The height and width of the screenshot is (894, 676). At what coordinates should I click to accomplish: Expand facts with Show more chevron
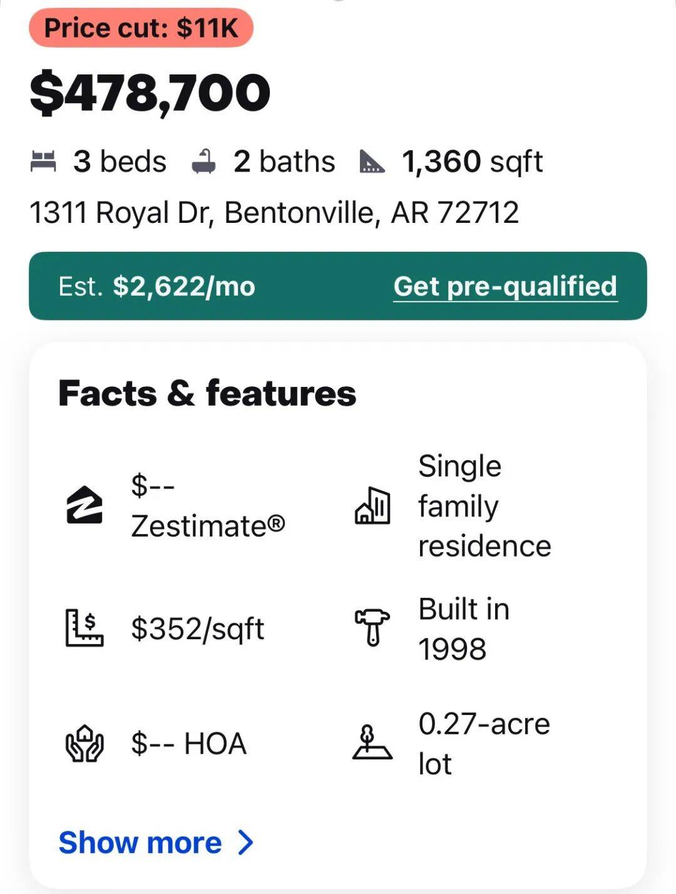246,843
